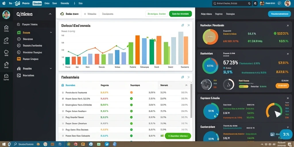Click the table's vertical scrollbar

(x=191, y=101)
